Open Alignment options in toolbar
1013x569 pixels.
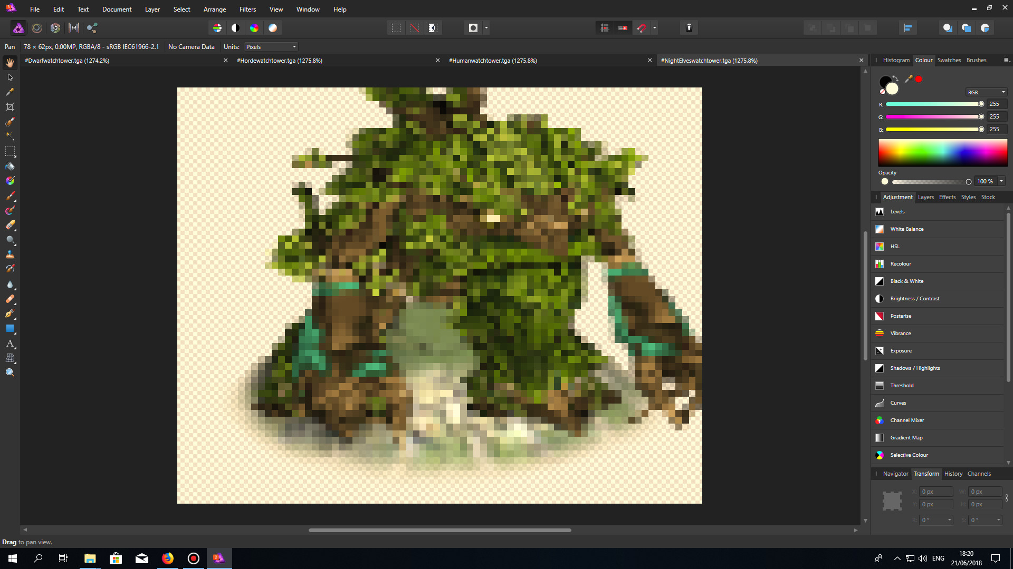(x=908, y=28)
